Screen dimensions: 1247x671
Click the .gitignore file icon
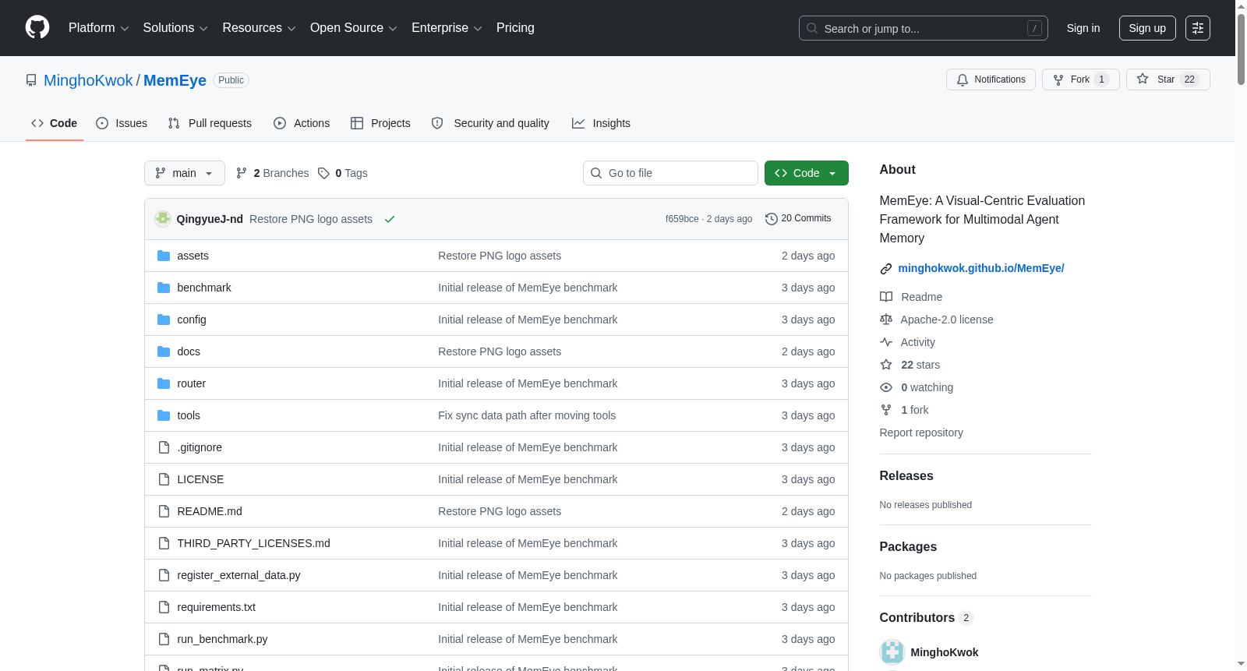pos(164,447)
